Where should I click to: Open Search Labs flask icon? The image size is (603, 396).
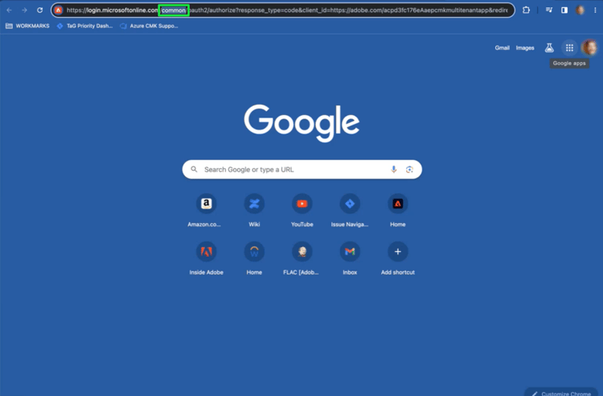549,47
